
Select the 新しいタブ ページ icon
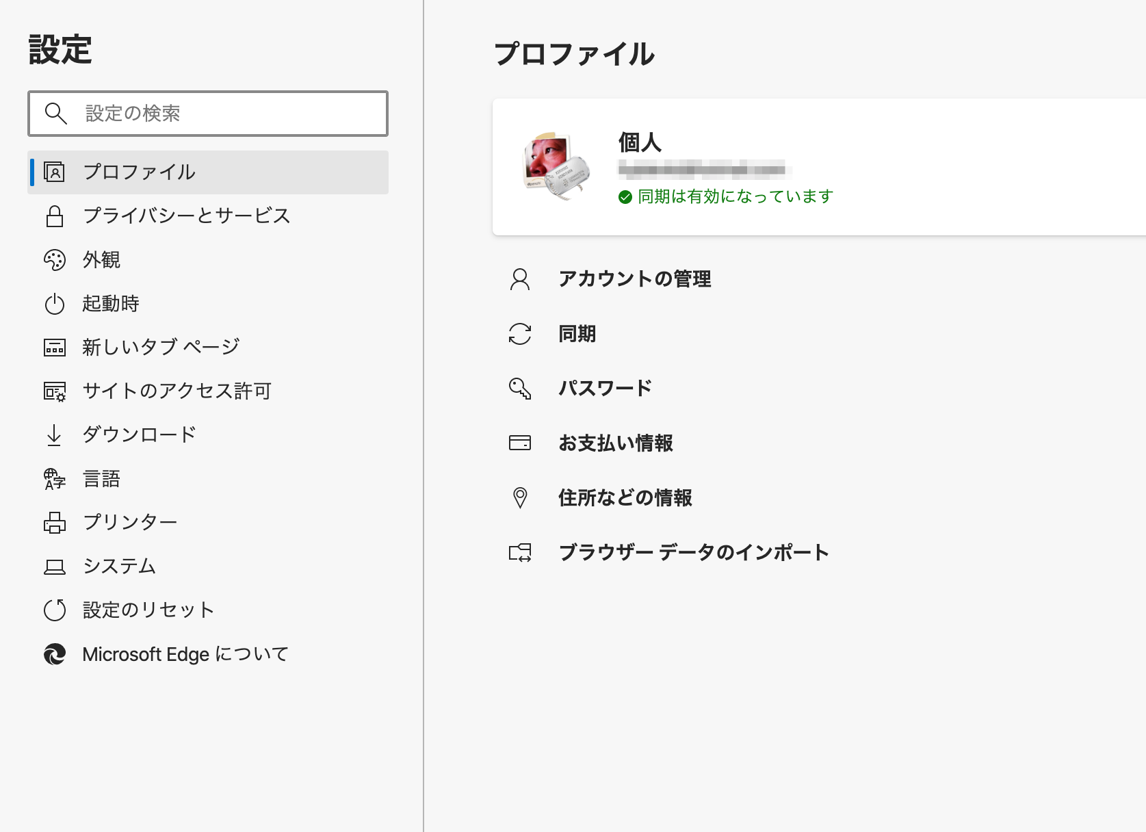click(54, 347)
